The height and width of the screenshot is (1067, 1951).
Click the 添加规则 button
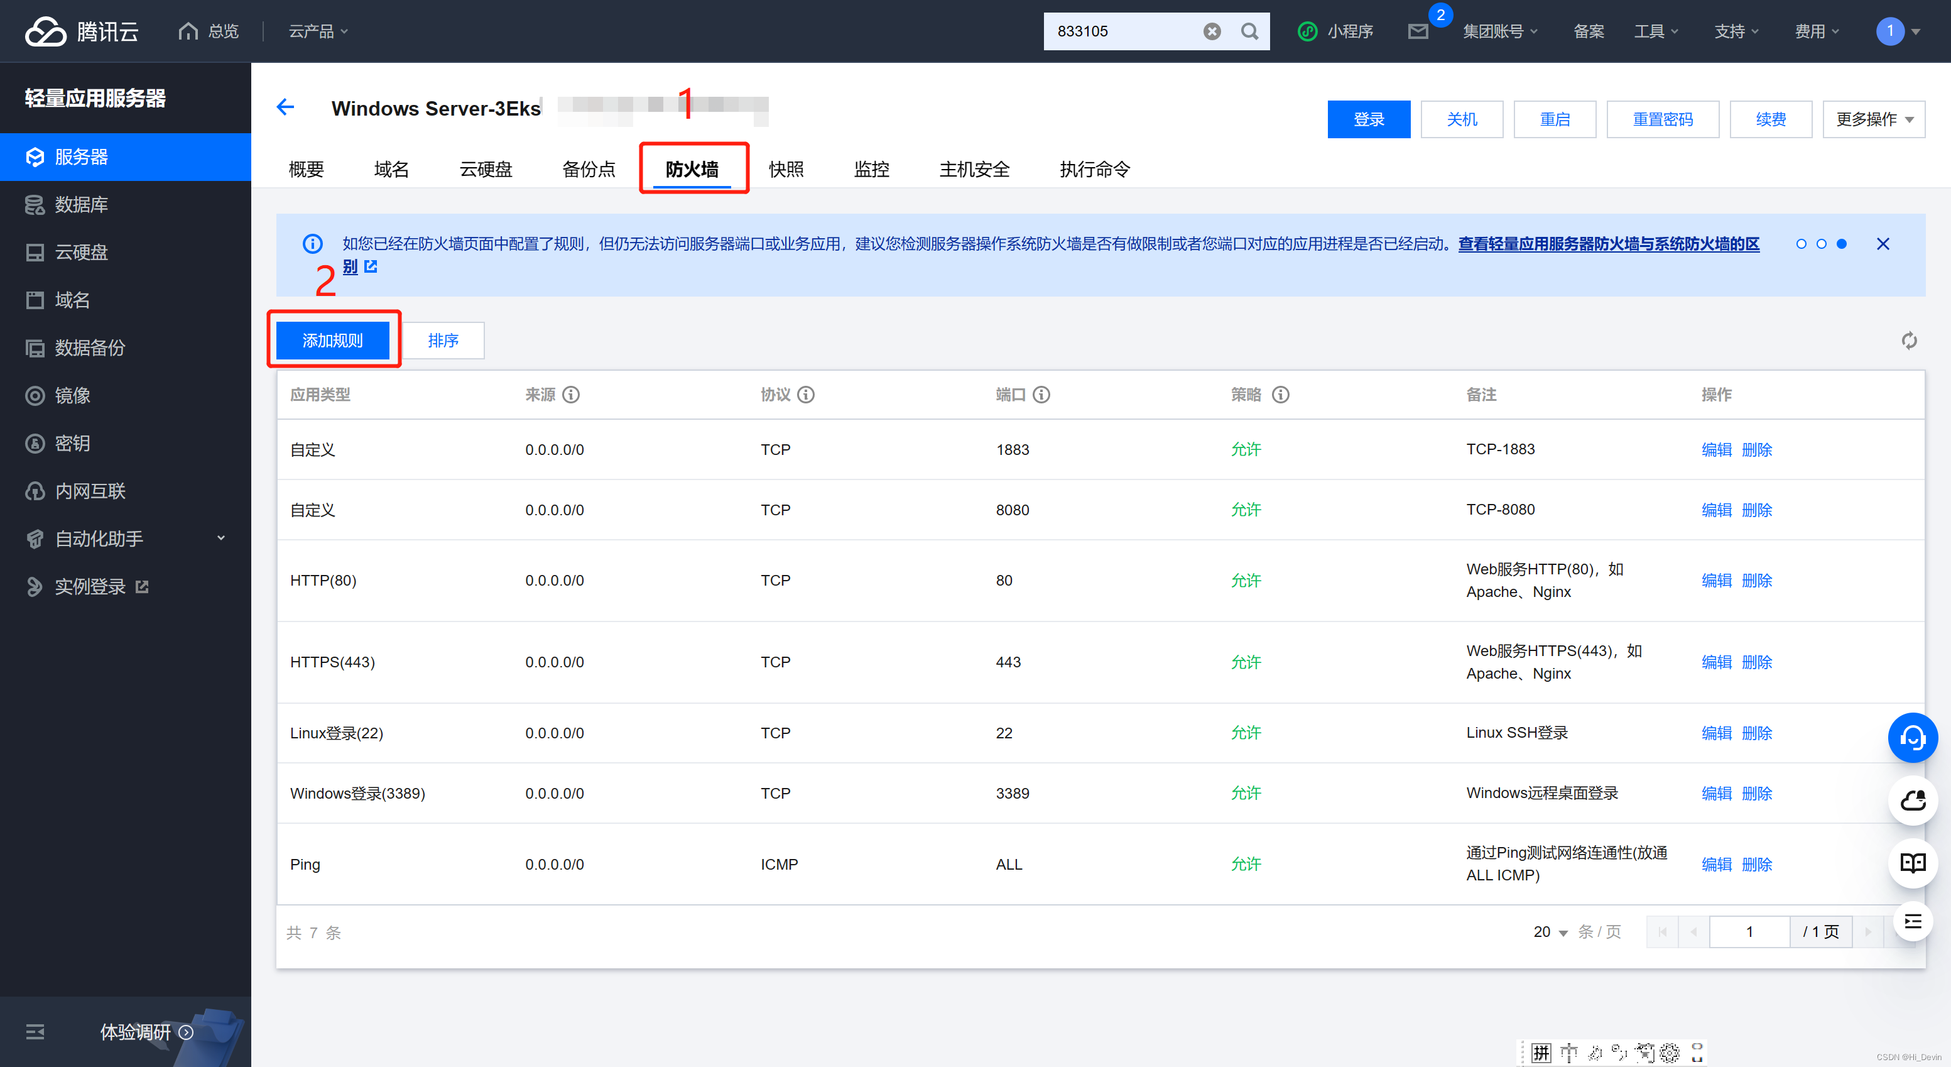[x=332, y=340]
